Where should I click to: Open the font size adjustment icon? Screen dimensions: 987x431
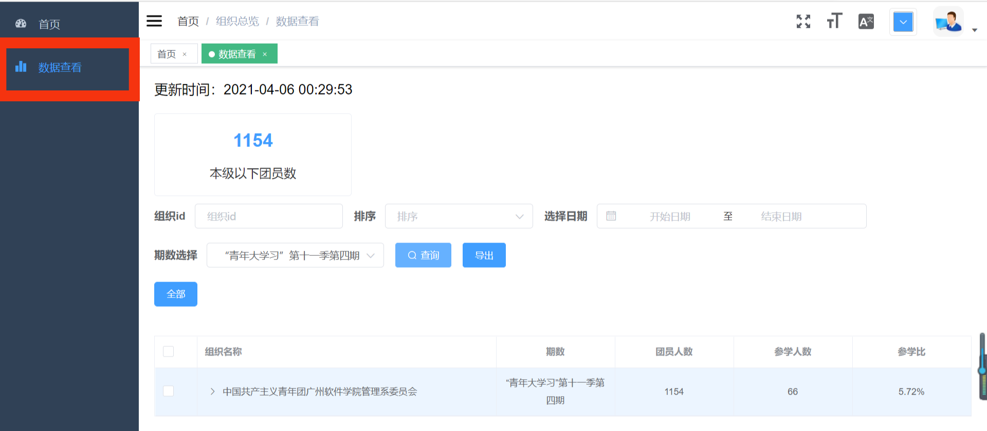[834, 22]
